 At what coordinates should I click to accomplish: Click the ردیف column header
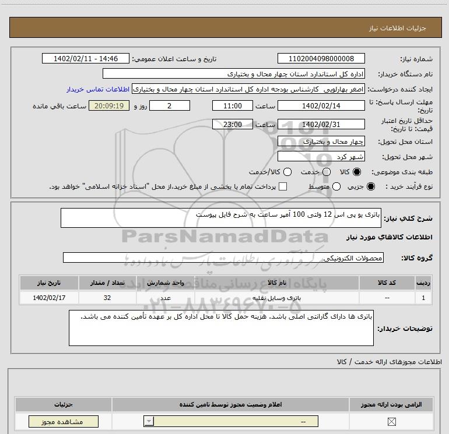point(423,283)
